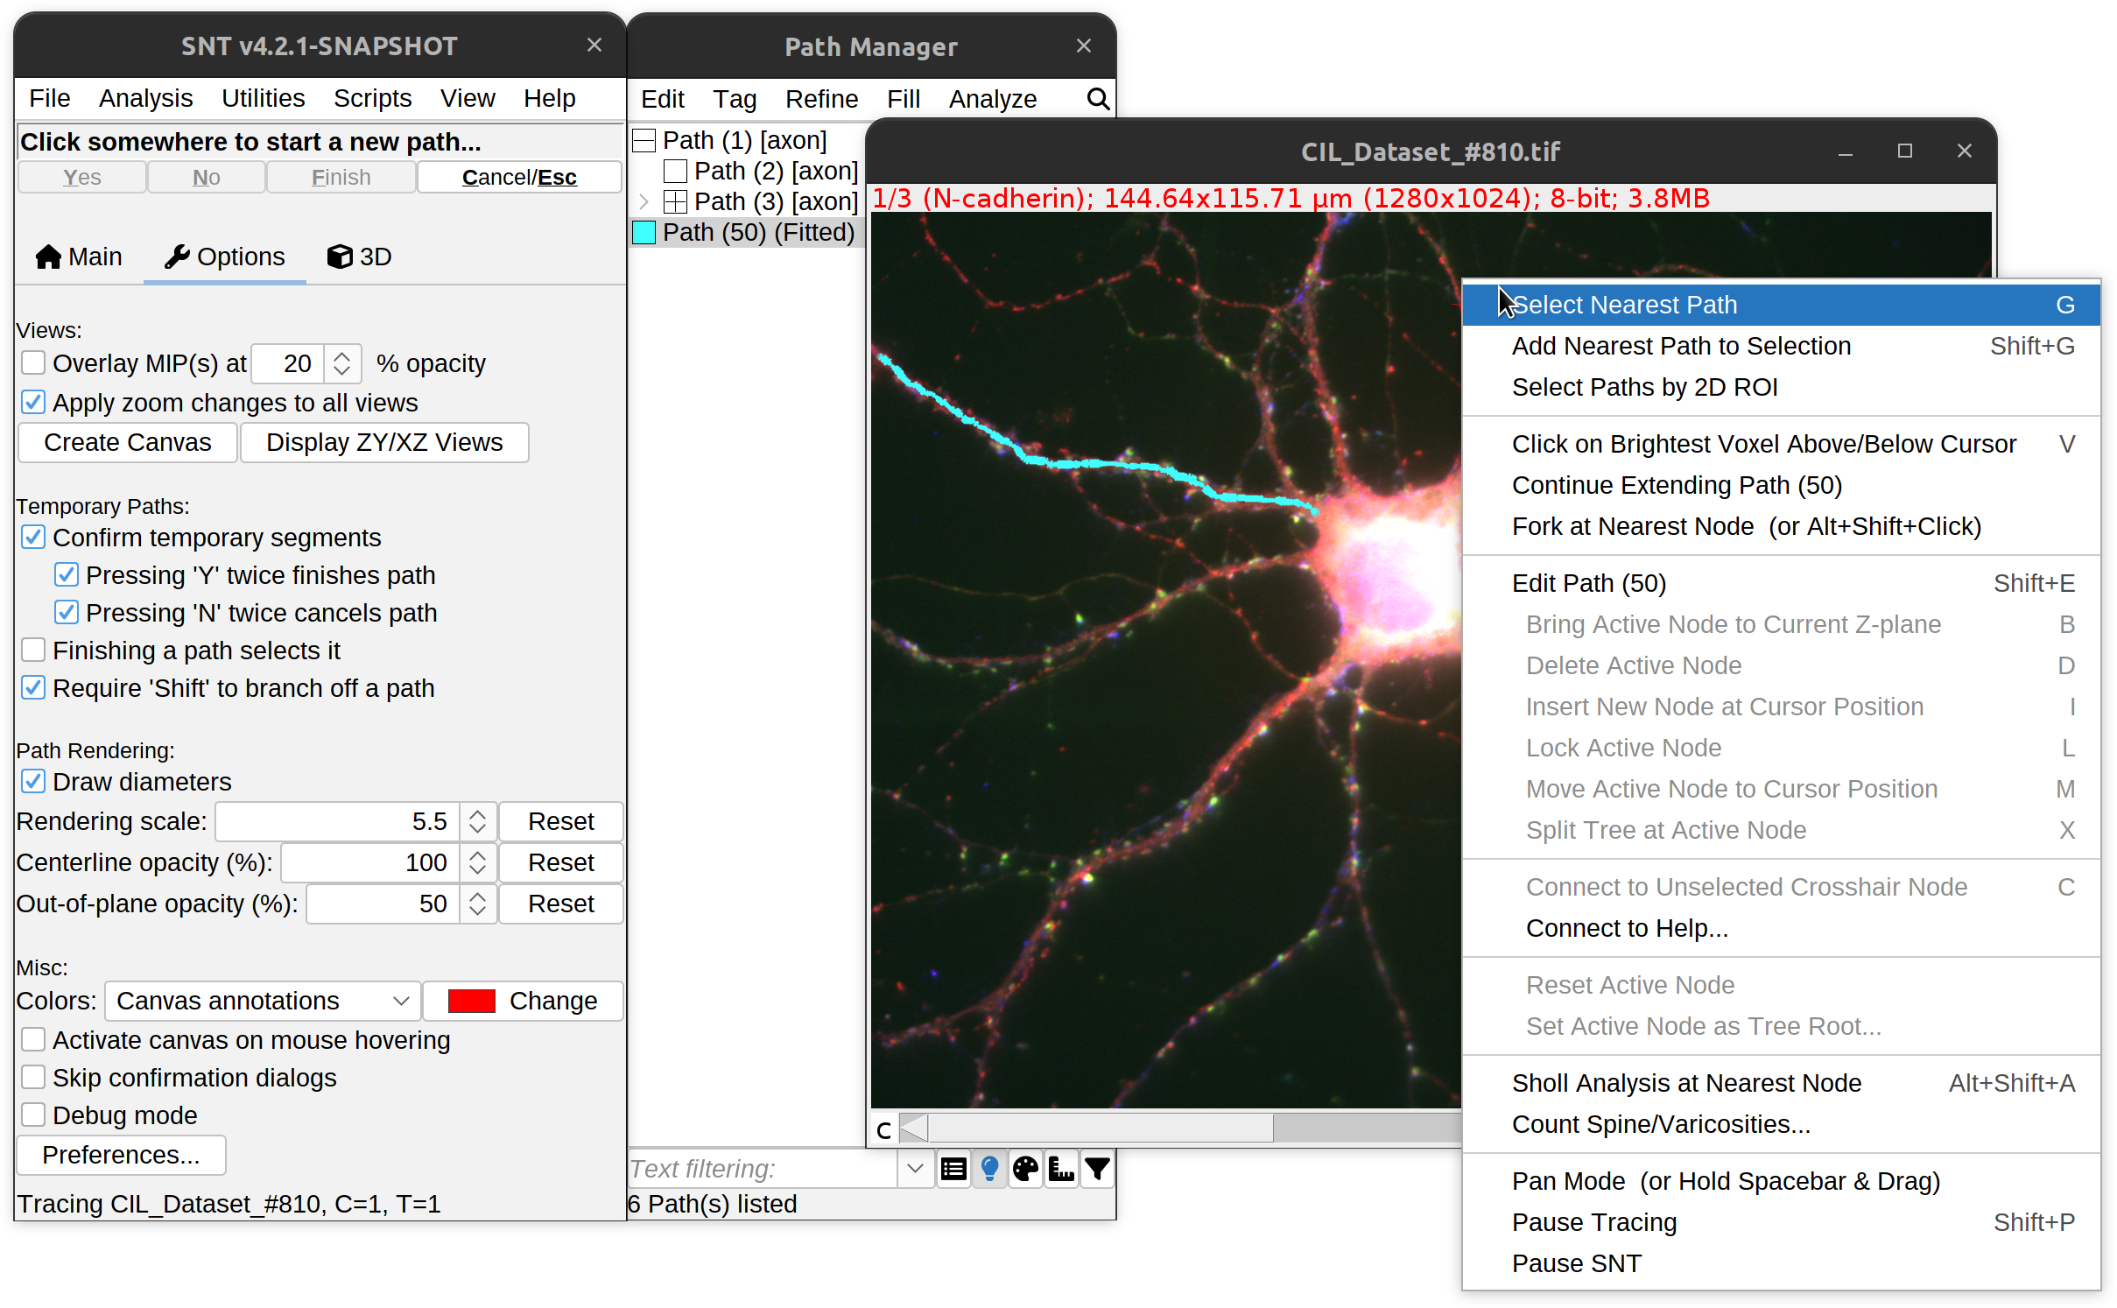2117x1308 pixels.
Task: Toggle Draw diameters checkbox
Action: 33,782
